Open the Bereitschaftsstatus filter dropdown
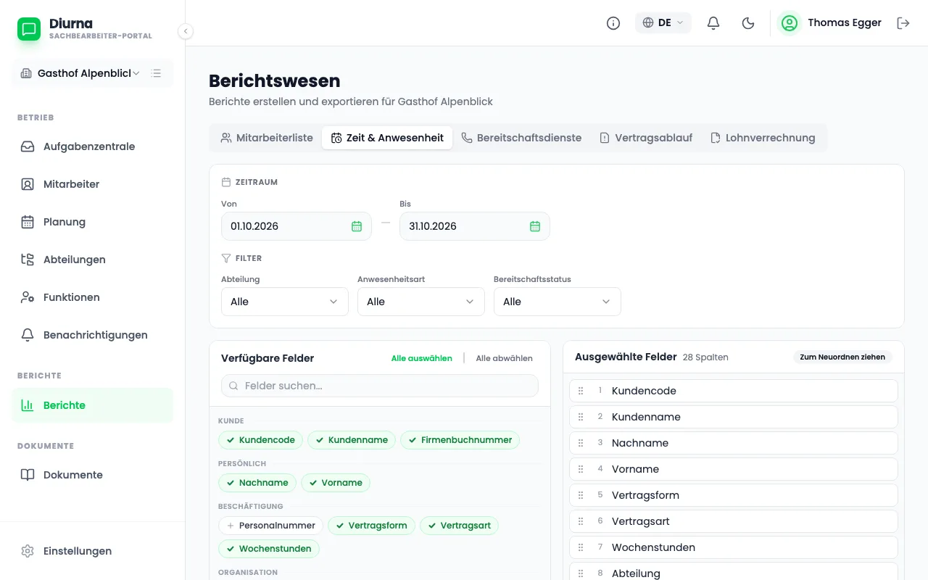Viewport: 928px width, 580px height. [x=558, y=302]
